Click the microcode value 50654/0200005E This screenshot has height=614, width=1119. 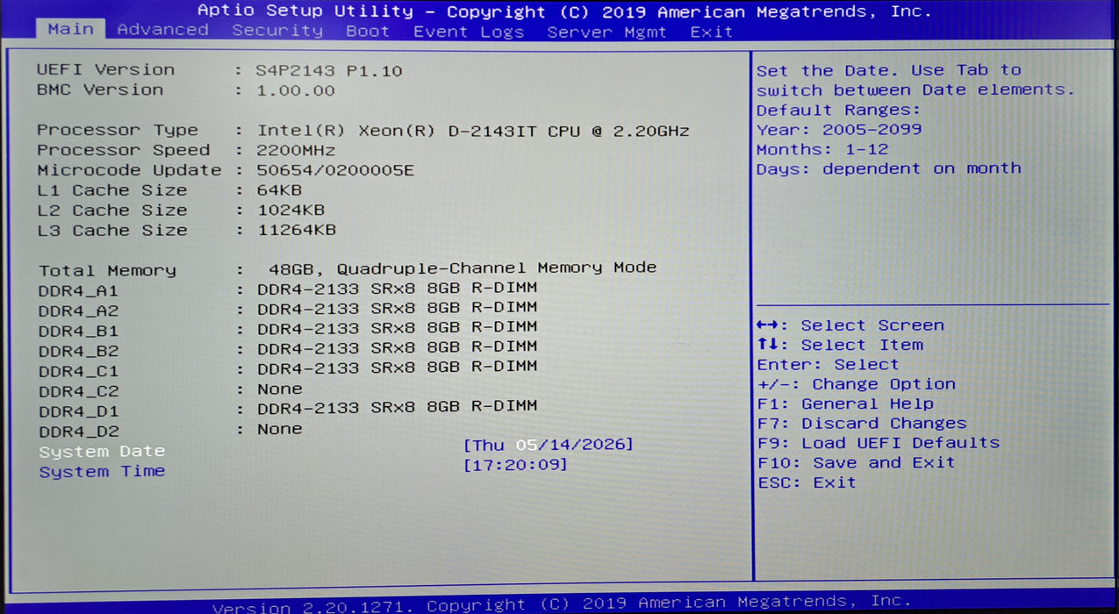335,171
